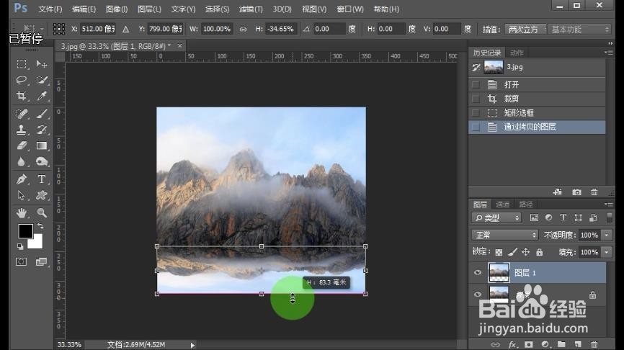Select the Eyedropper tool
This screenshot has width=624, height=350.
click(x=41, y=96)
